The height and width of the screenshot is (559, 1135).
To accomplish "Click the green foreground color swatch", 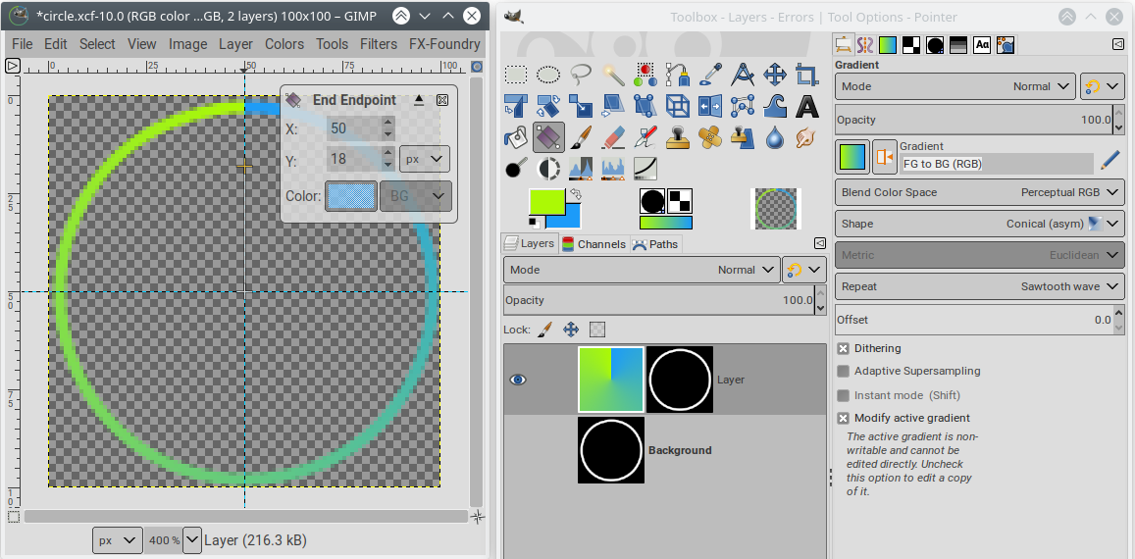I will [x=545, y=200].
